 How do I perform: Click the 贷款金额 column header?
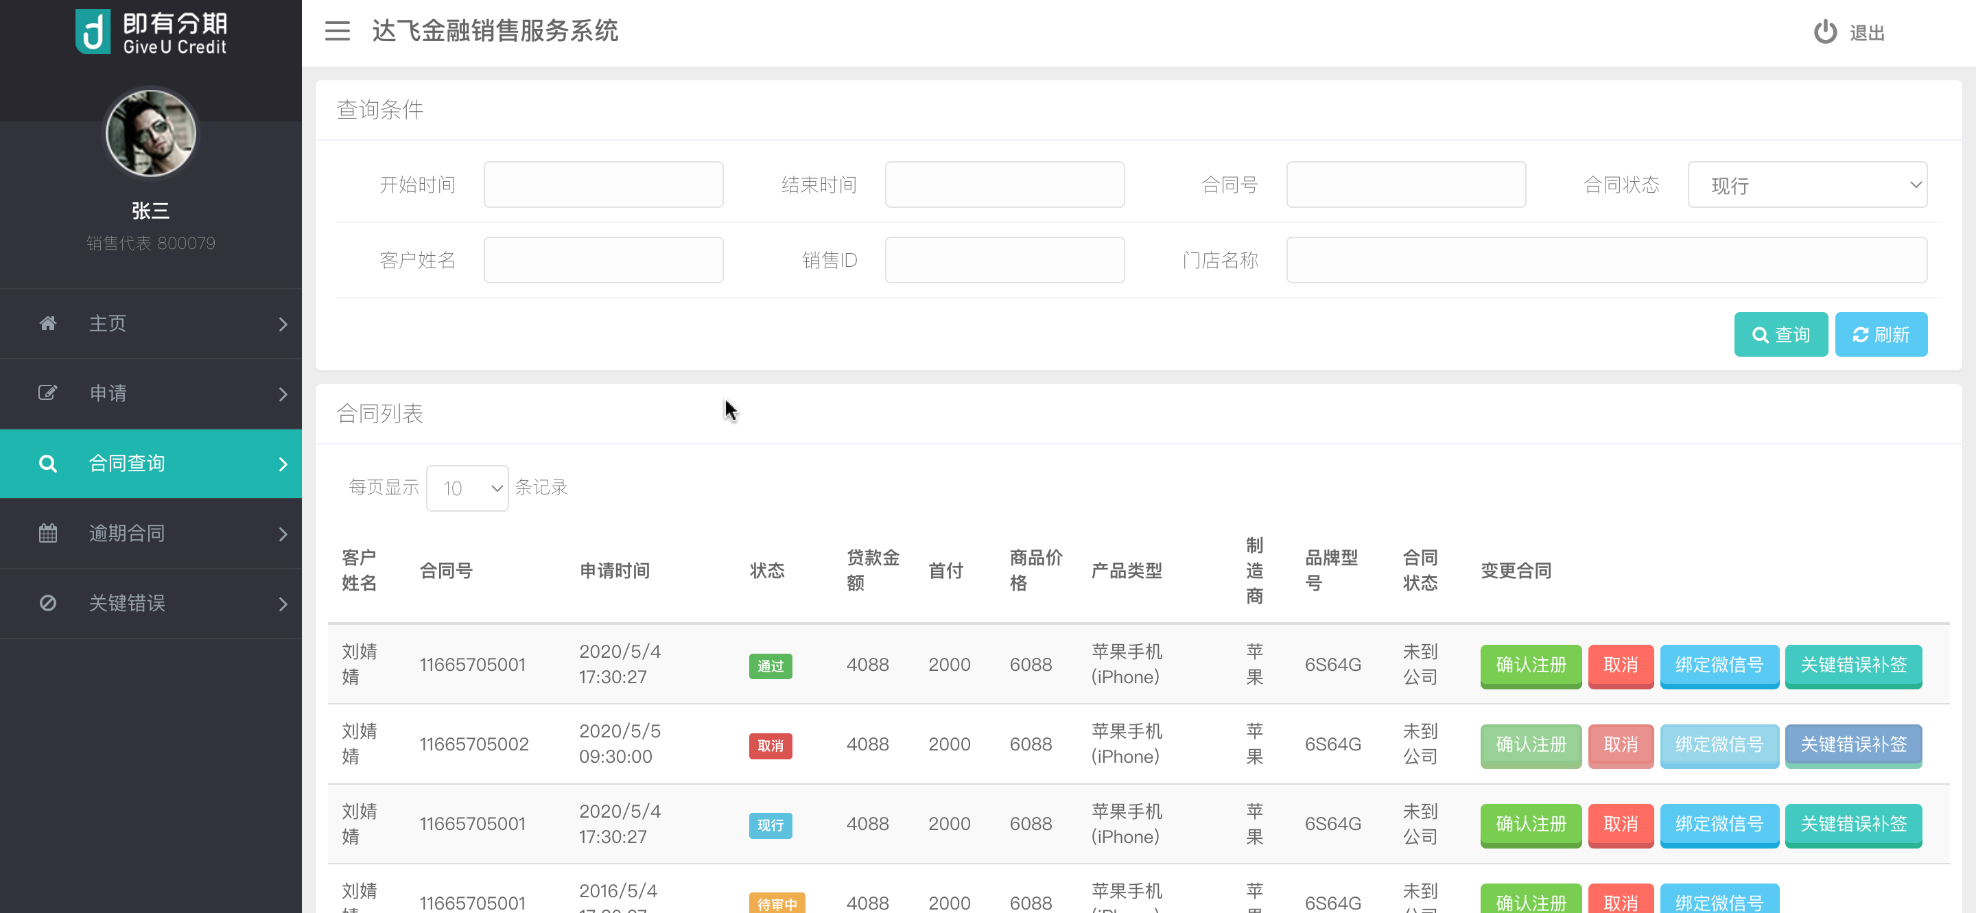[x=872, y=570]
